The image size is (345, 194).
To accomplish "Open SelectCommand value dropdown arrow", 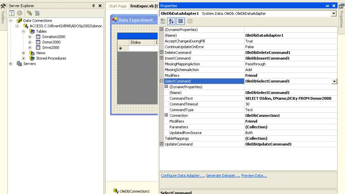I will click(334, 81).
